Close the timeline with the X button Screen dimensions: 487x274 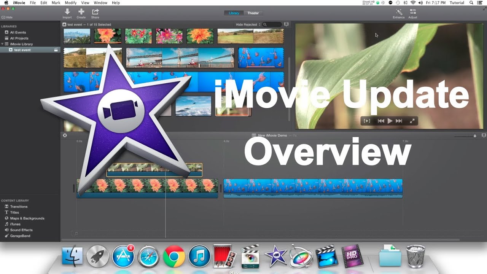(x=65, y=135)
